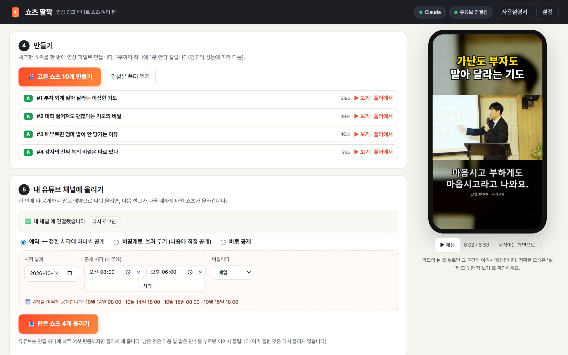Show shorts #3 폴더에서

[x=383, y=134]
